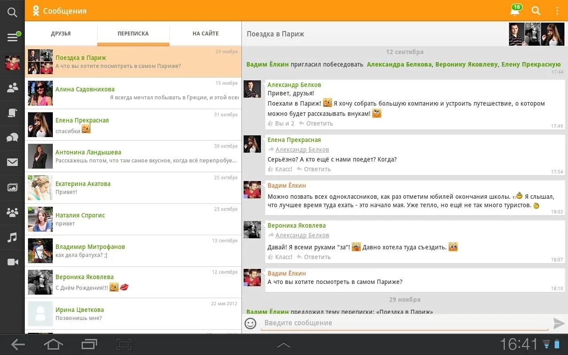
Task: Open the photos icon in sidebar
Action: [12, 187]
